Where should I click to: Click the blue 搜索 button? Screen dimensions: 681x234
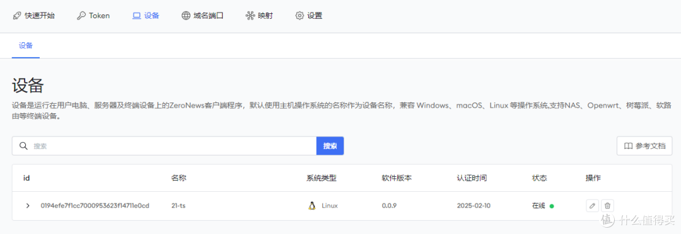tap(330, 146)
